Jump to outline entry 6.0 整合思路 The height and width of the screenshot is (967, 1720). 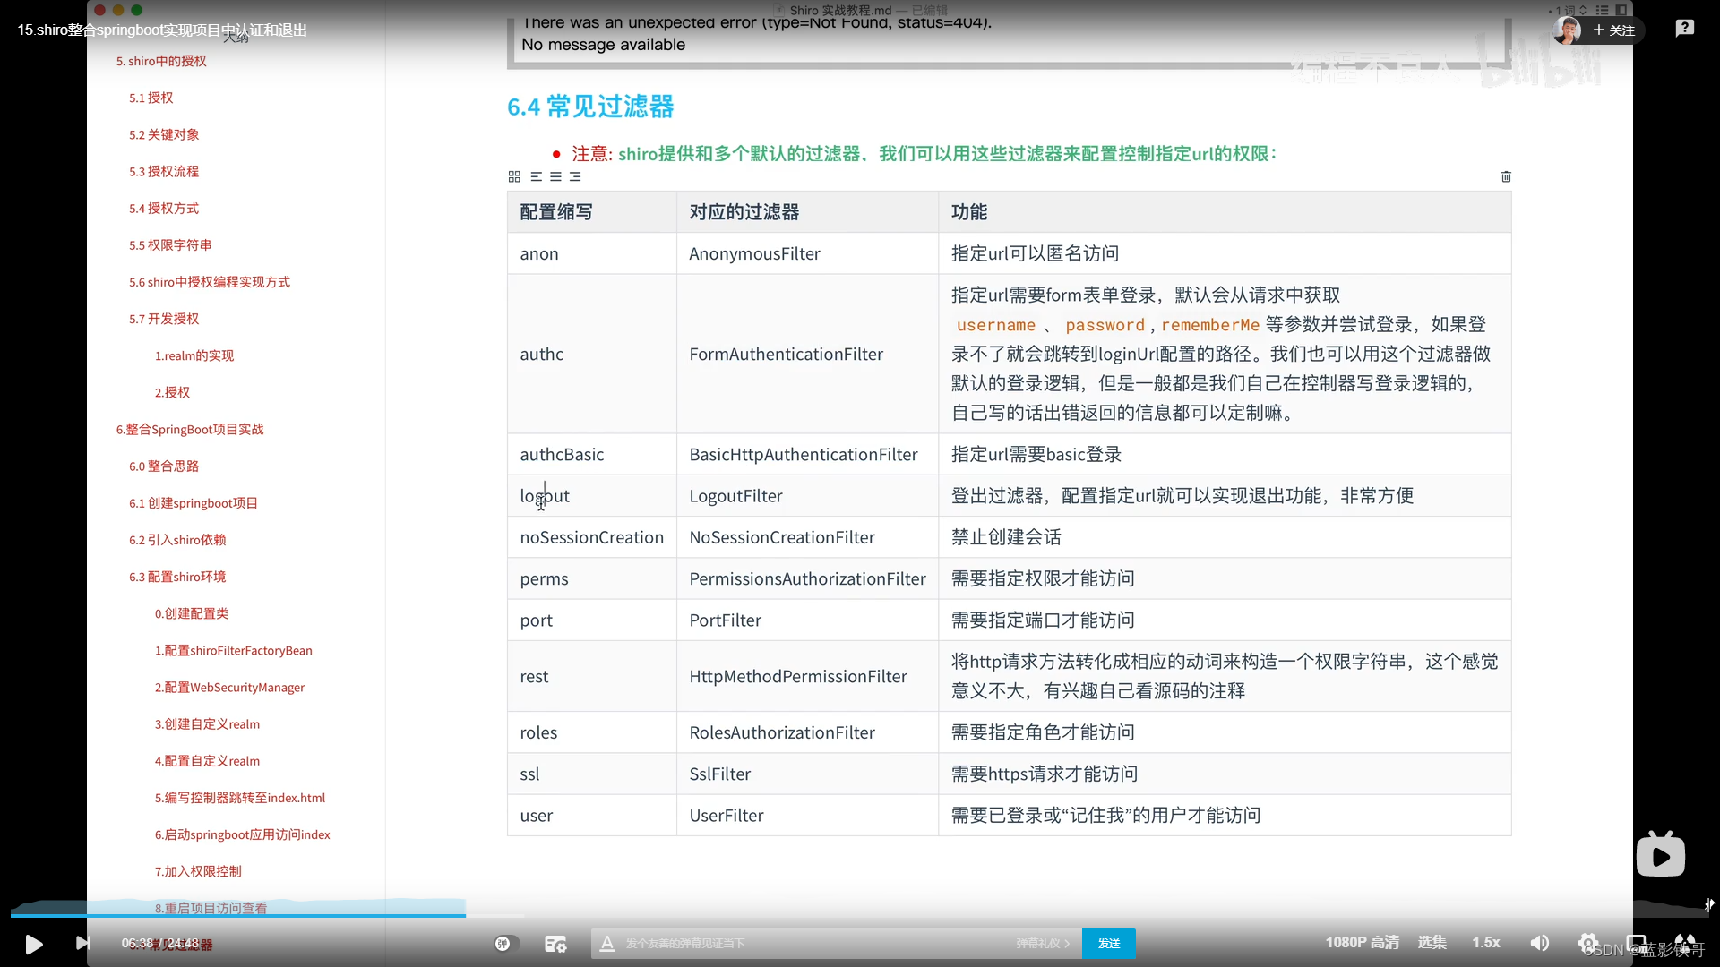coord(164,466)
